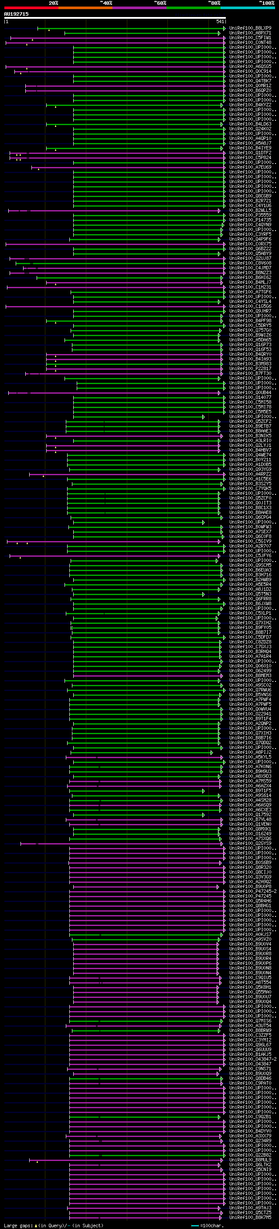
Task: Click hit label UniRef100_C5MI58
Action: click(250, 402)
